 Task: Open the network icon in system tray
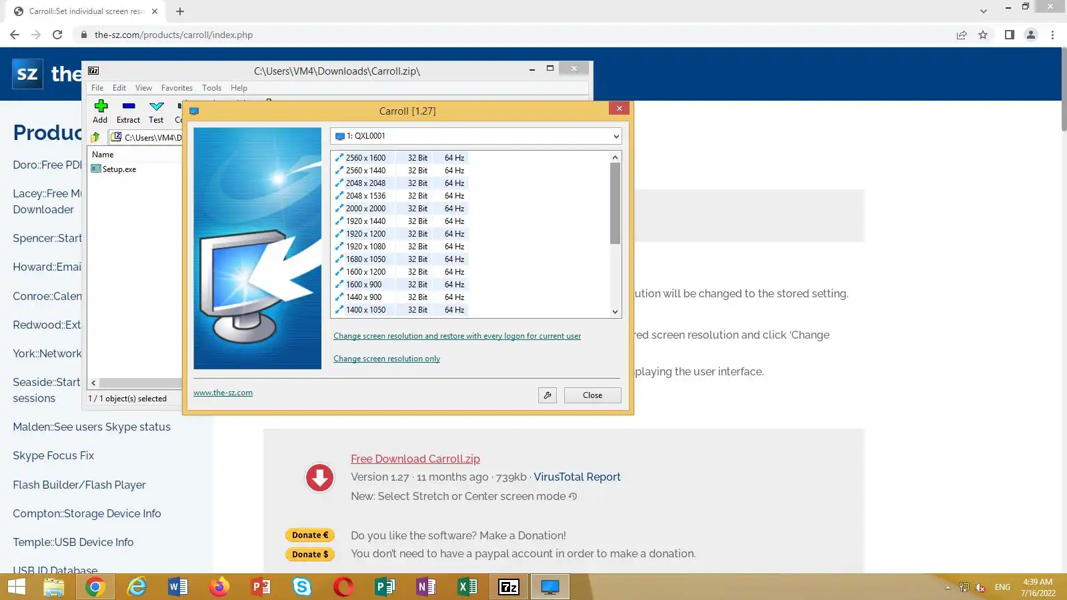point(964,587)
